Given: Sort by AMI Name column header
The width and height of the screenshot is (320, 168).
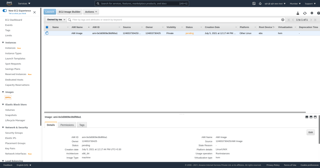Looking at the screenshot, I should (x=77, y=27).
